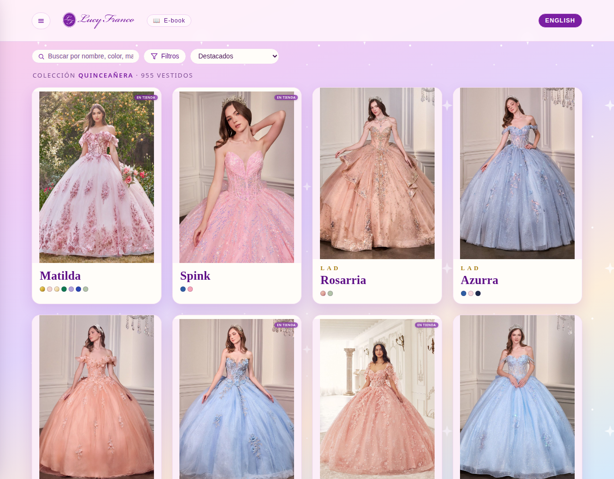Viewport: 614px width, 479px height.
Task: Select Azurra's navy color swatch
Action: click(x=478, y=294)
